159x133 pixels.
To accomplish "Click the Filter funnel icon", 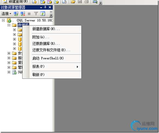I will pos(36,13).
